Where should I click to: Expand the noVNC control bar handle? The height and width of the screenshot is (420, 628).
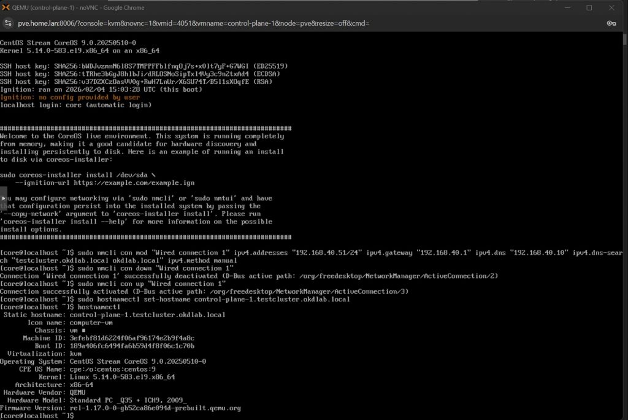click(4, 200)
